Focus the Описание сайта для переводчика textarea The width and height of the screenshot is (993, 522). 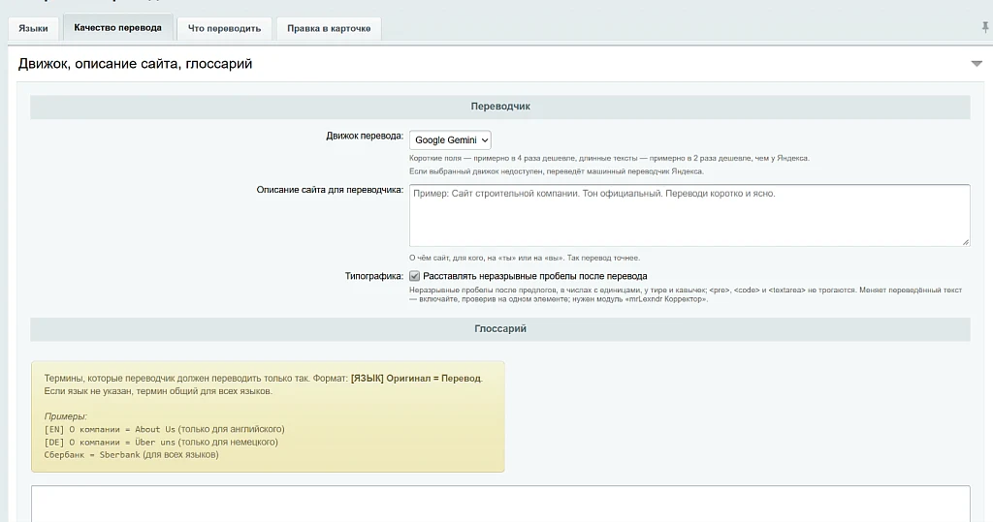tap(689, 215)
